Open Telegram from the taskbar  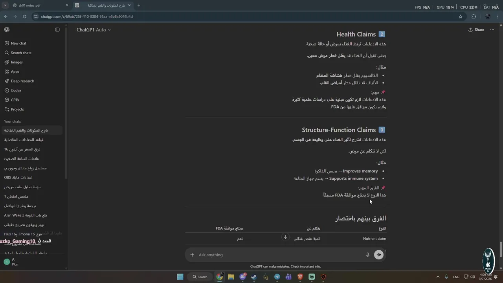coord(277,277)
